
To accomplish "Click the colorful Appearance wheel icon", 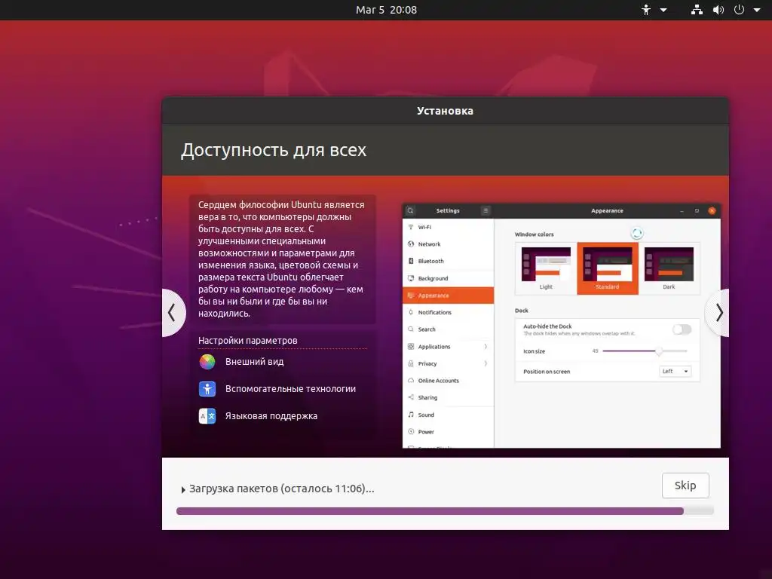I will click(x=207, y=362).
